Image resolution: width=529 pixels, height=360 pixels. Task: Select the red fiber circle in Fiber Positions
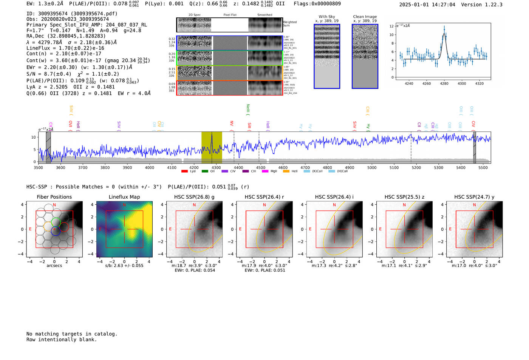[x=64, y=227]
